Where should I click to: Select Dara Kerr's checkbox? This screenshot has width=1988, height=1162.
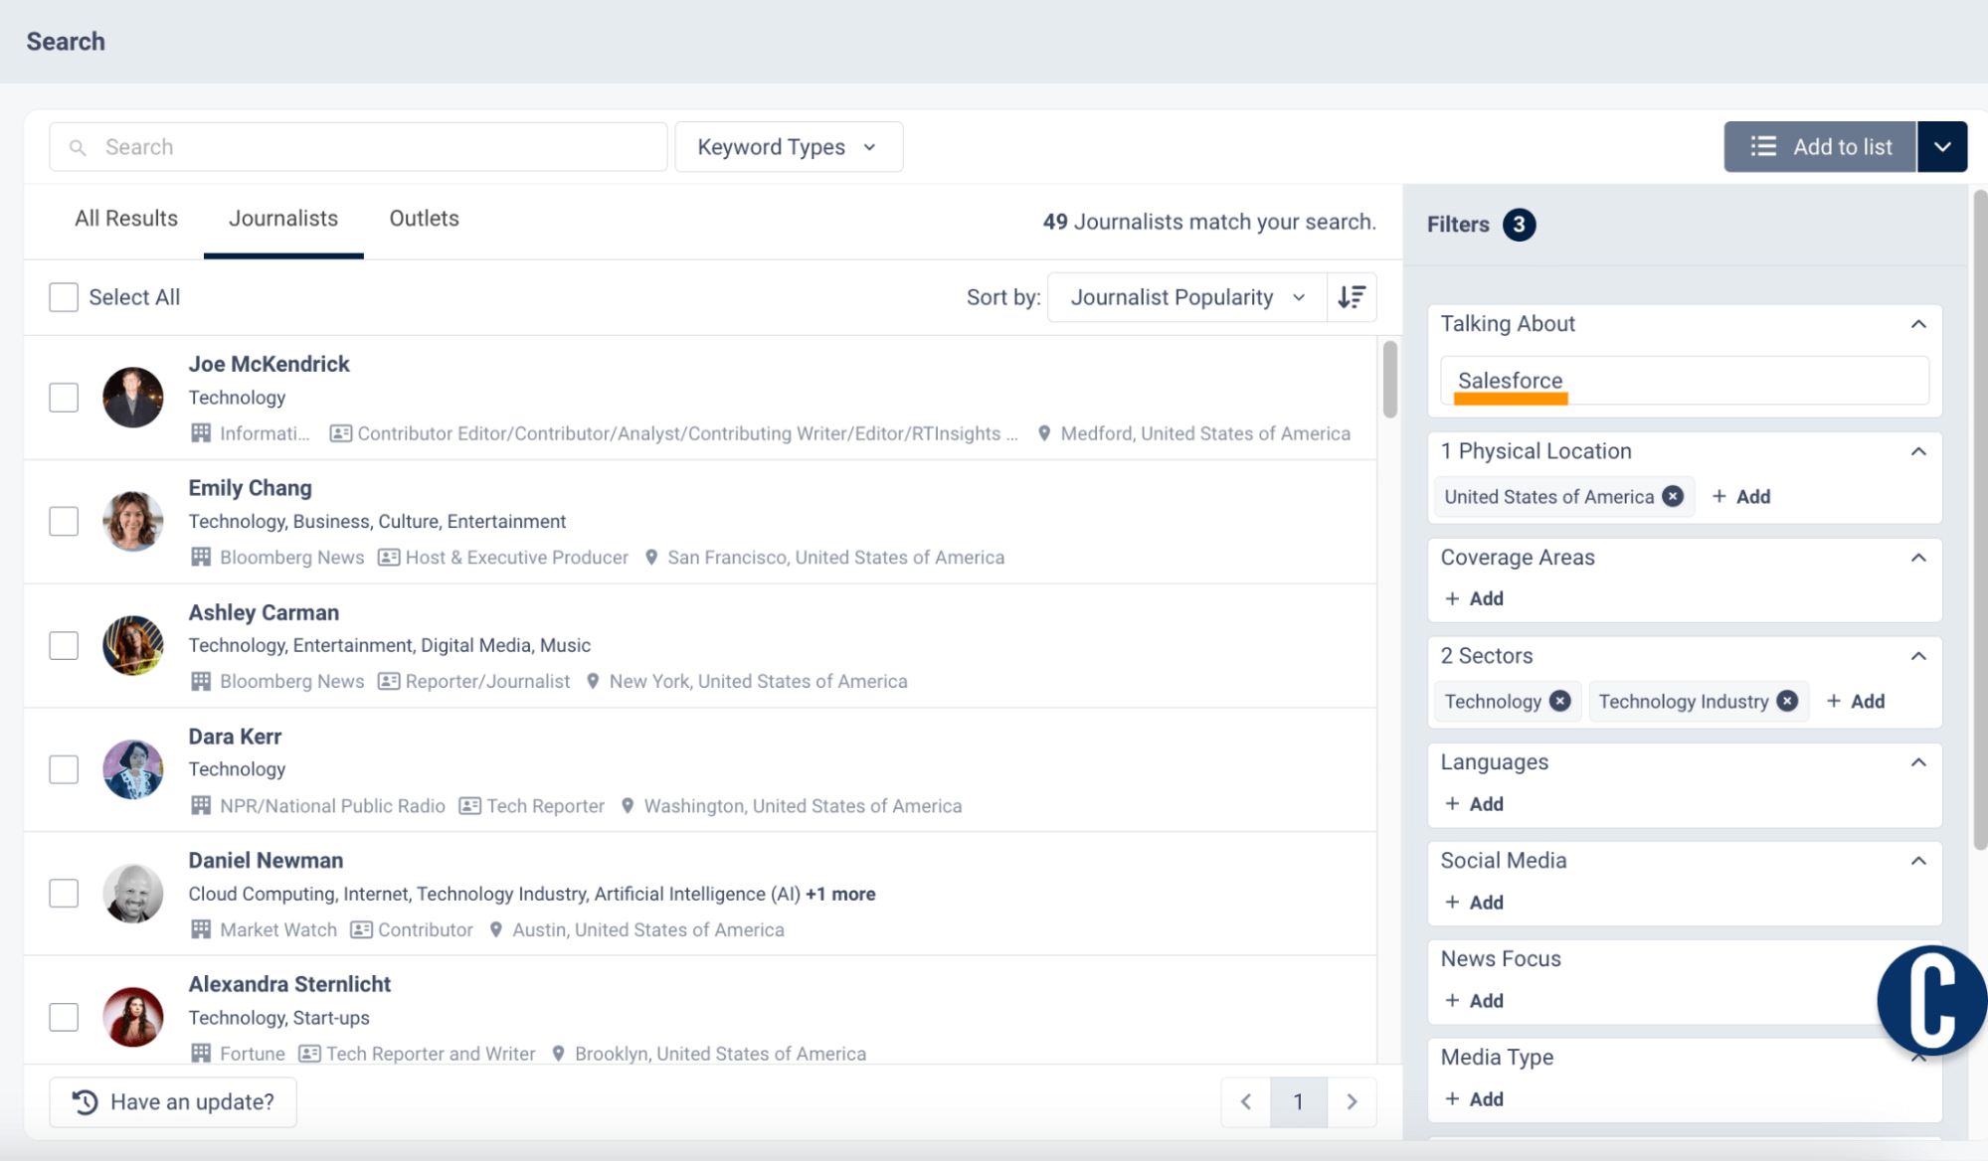pos(63,768)
